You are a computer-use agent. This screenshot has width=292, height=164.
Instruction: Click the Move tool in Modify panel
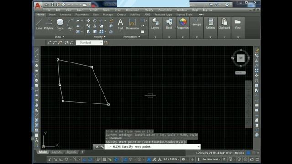[x=88, y=20]
